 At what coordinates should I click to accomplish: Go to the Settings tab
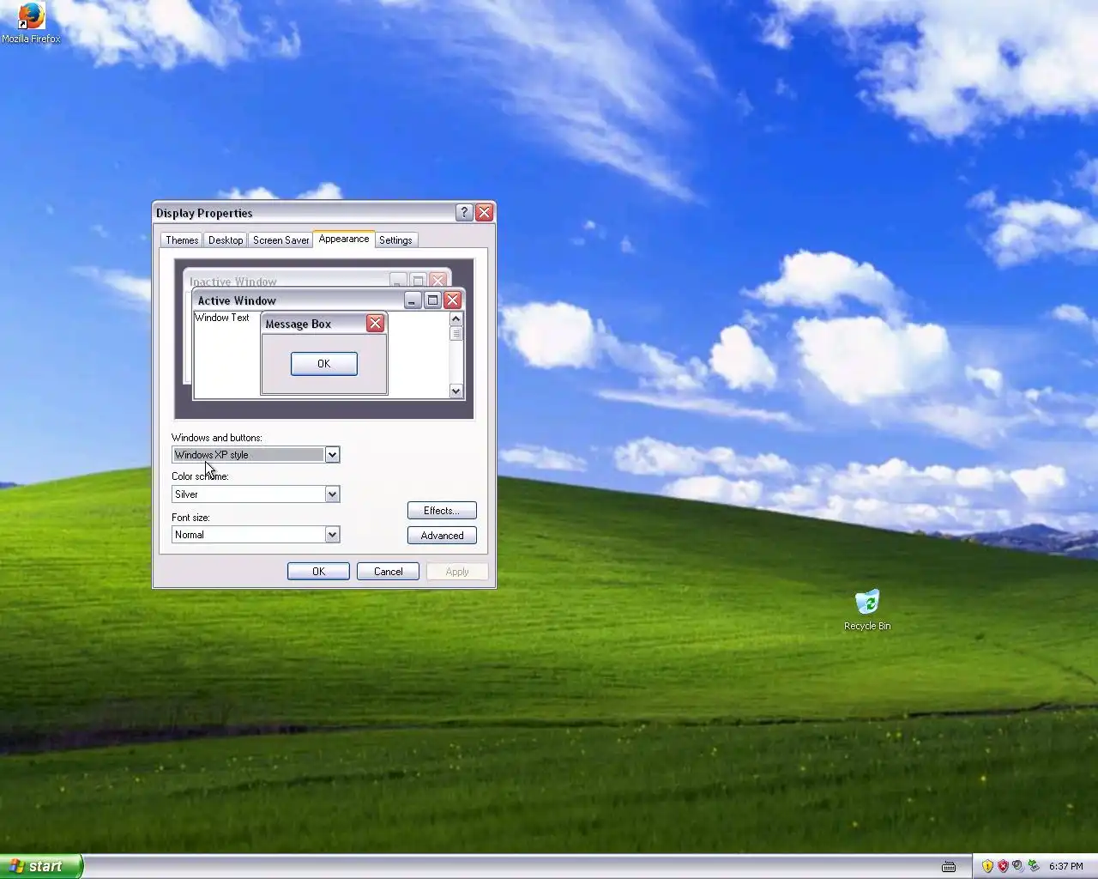(395, 240)
